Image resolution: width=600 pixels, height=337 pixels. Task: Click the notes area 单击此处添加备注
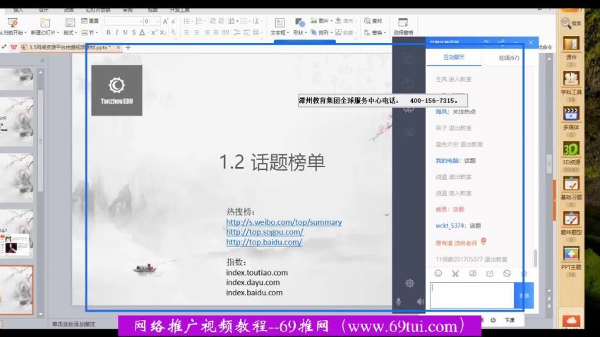(73, 324)
